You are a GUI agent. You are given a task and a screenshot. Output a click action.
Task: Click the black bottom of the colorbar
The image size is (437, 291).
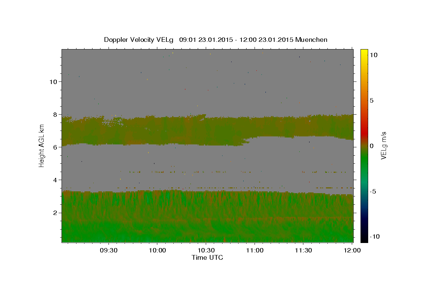364,238
